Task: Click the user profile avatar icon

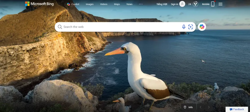Action: click(182, 4)
